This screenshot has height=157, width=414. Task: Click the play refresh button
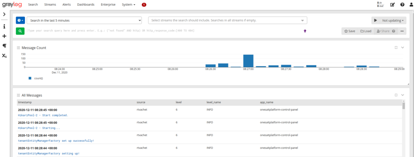(376, 21)
